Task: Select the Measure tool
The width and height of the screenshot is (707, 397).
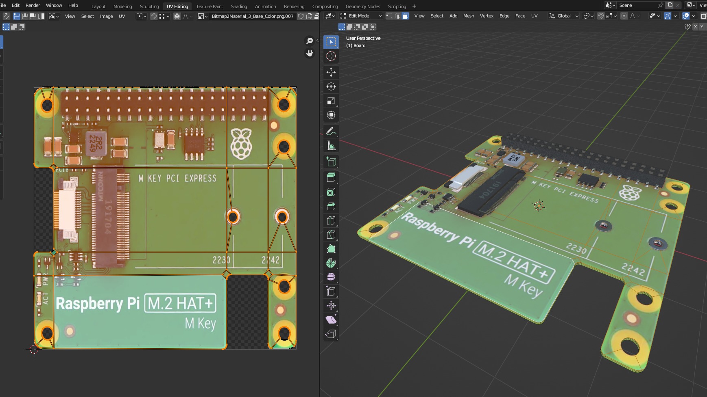Action: click(x=331, y=145)
